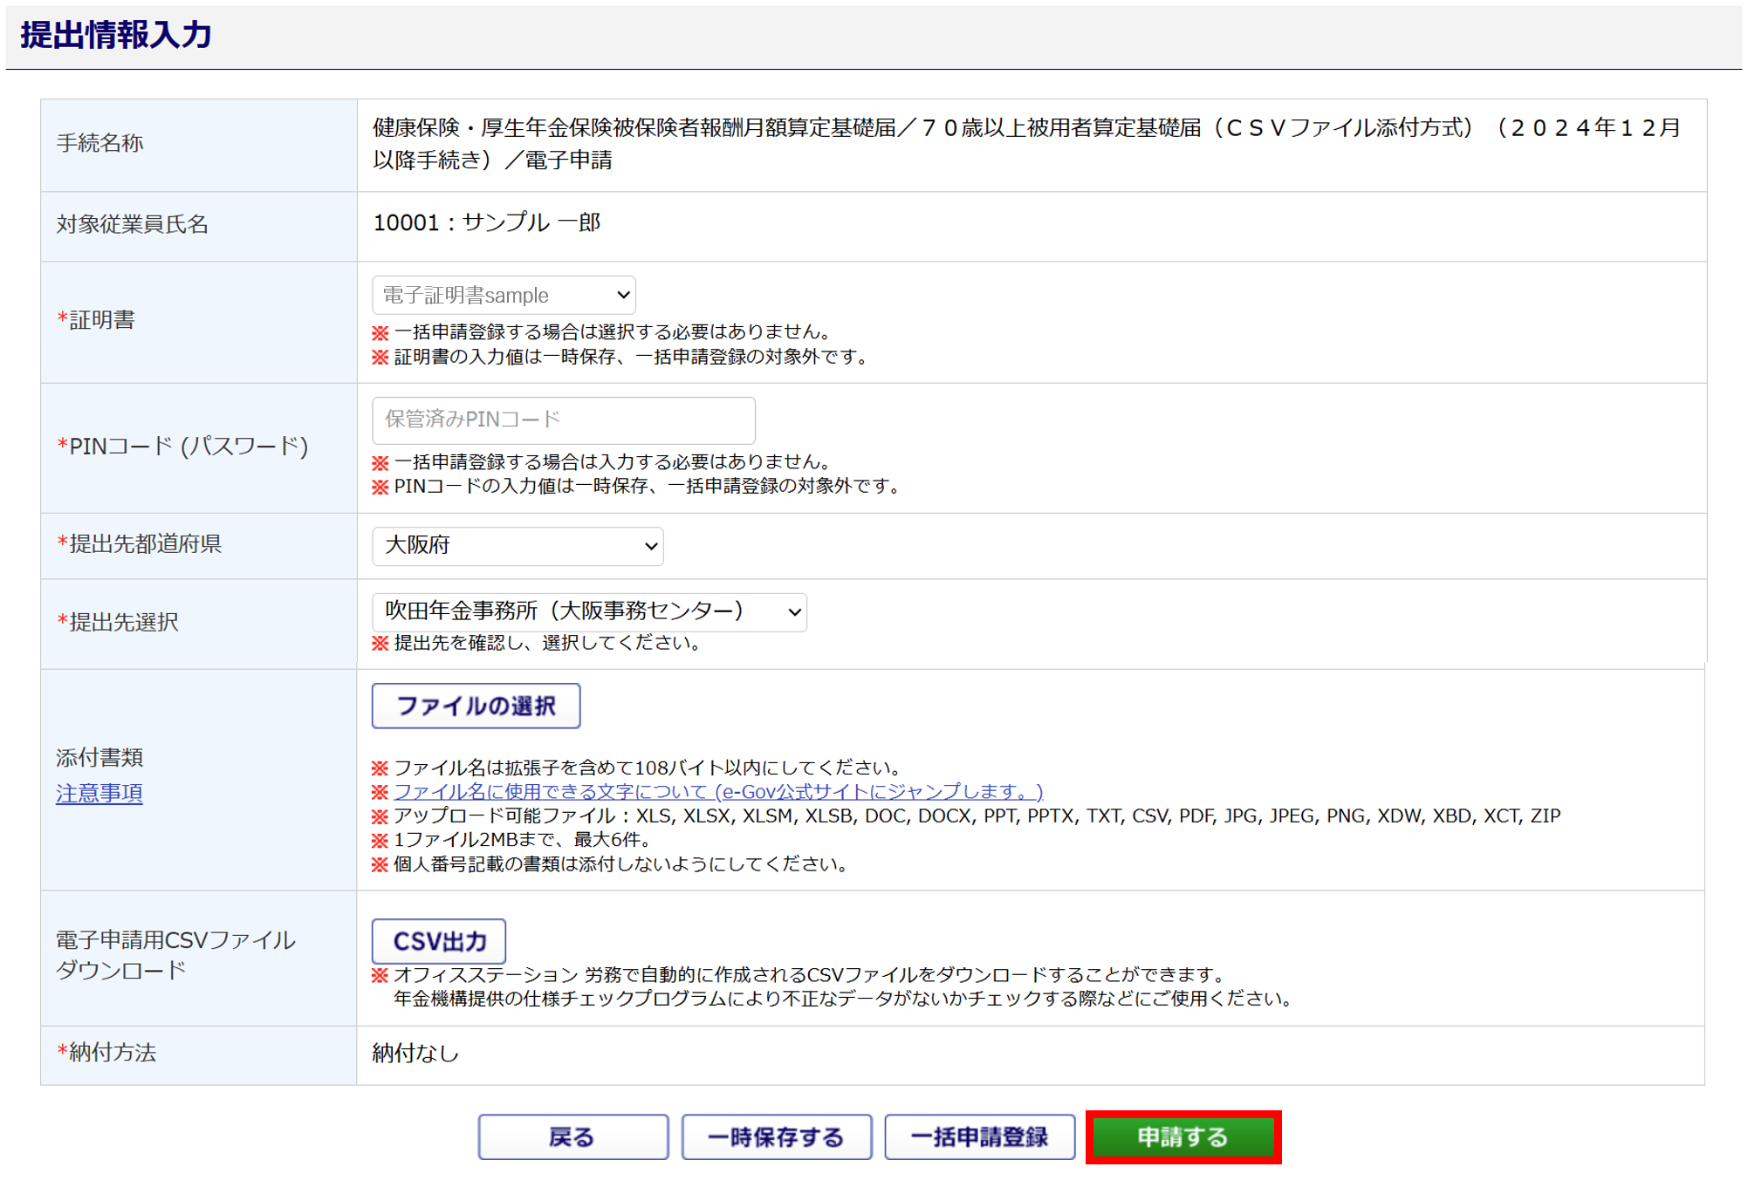Image resolution: width=1748 pixels, height=1201 pixels.
Task: Click the arrow on 大阪府 select box
Action: tap(650, 546)
